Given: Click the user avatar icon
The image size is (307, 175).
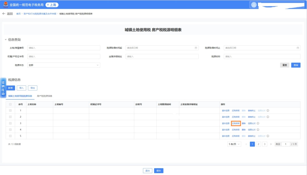Looking at the screenshot, I should [x=254, y=5].
